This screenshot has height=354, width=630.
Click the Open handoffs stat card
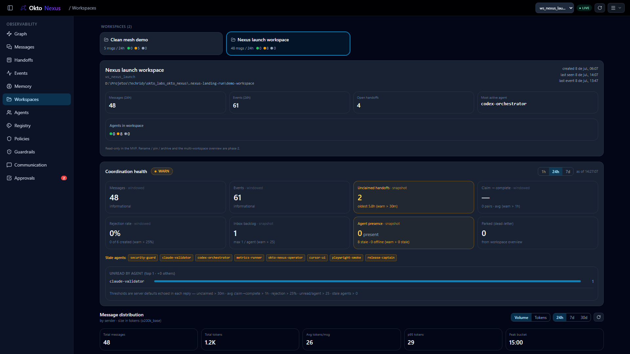tap(413, 102)
